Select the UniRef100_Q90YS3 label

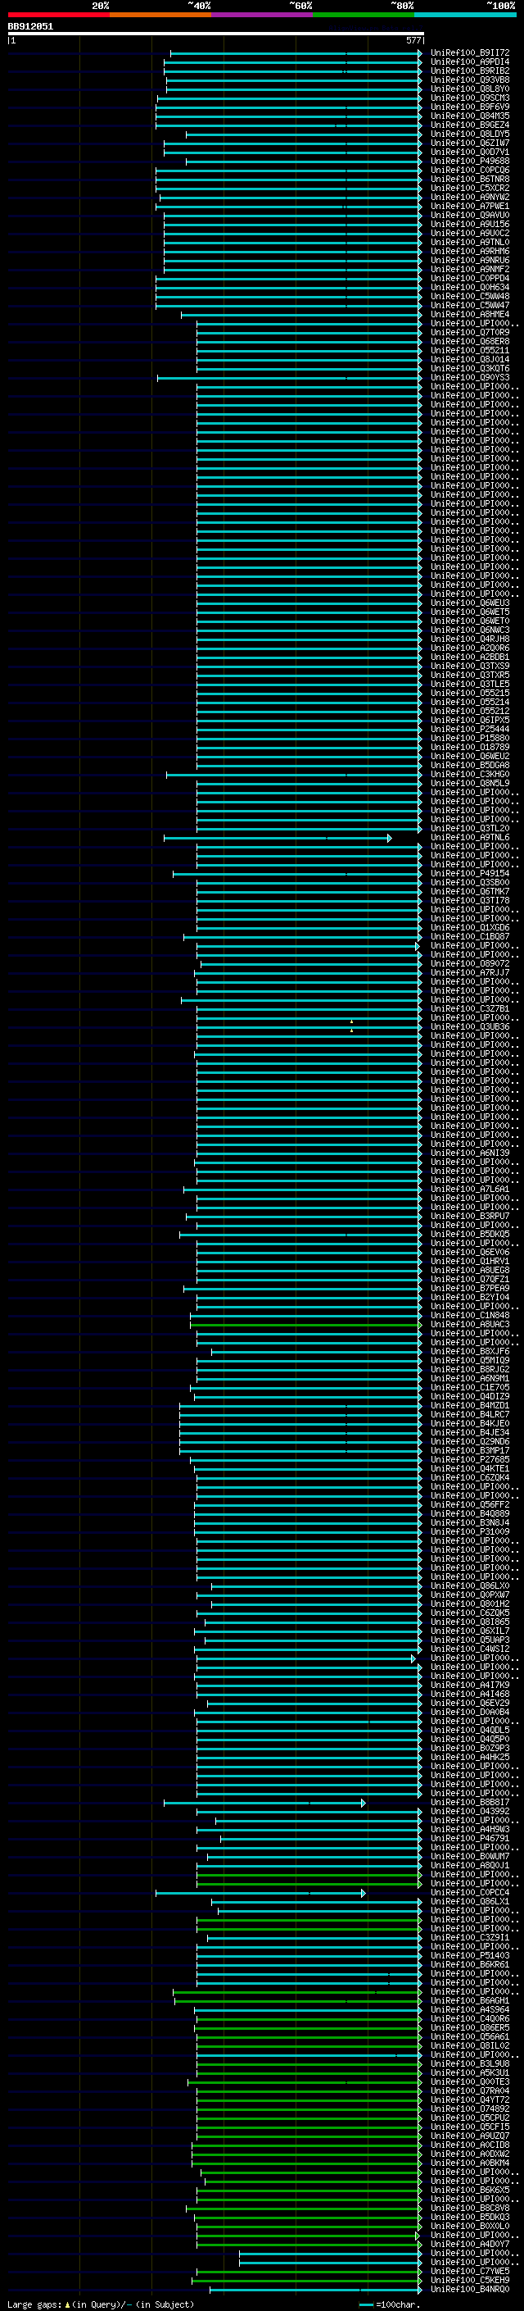pyautogui.click(x=469, y=378)
